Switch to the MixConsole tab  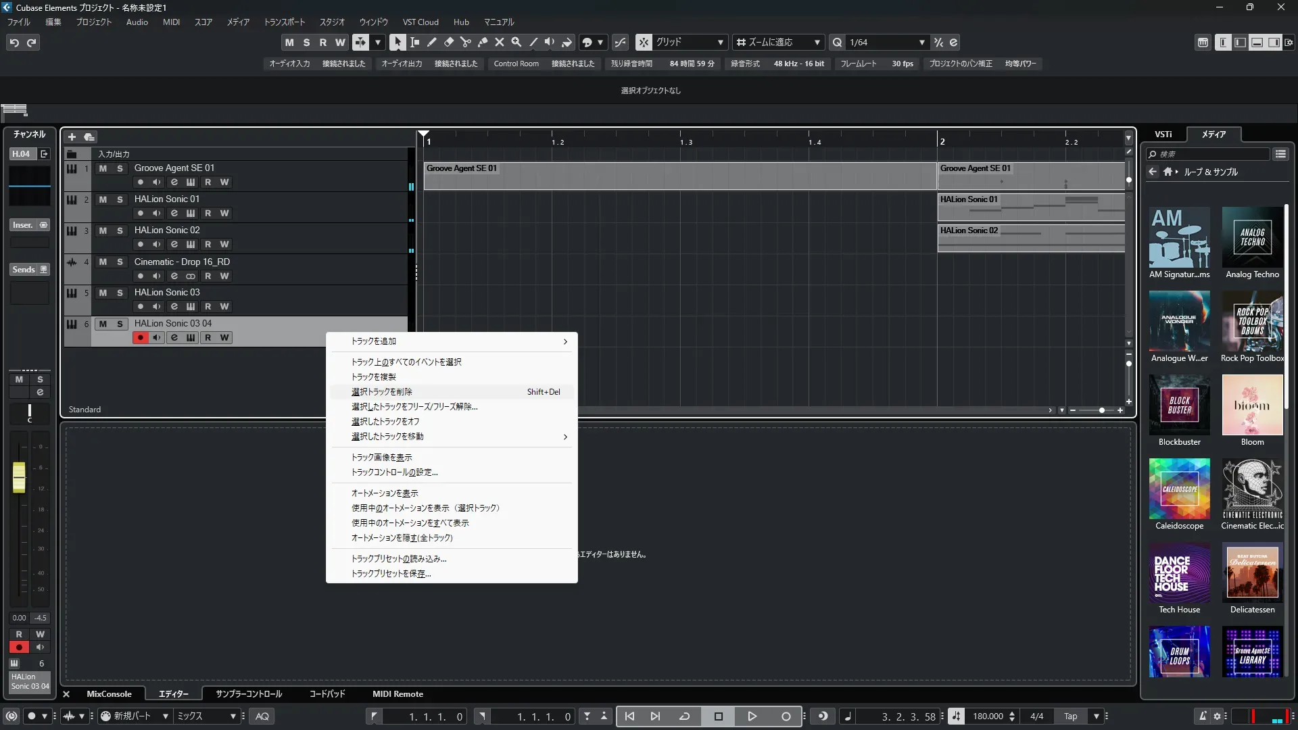[109, 693]
